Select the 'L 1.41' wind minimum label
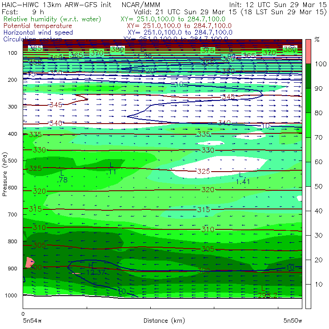 pyautogui.click(x=243, y=178)
